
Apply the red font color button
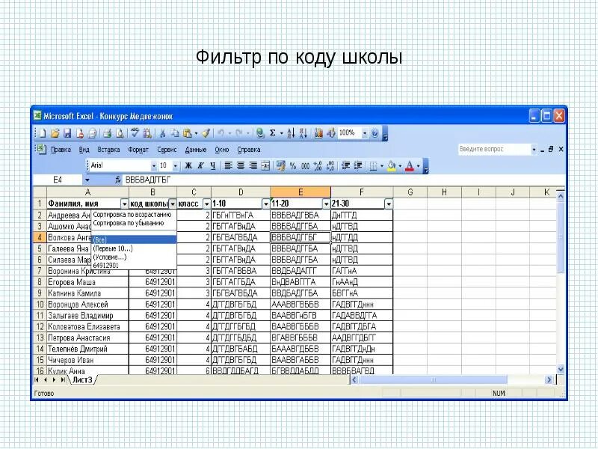point(409,165)
